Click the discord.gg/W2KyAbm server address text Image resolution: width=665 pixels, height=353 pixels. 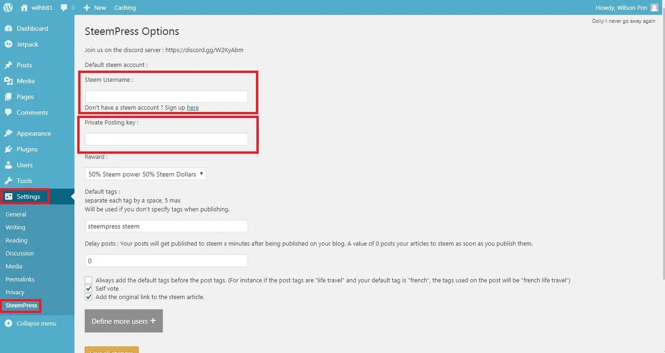204,50
